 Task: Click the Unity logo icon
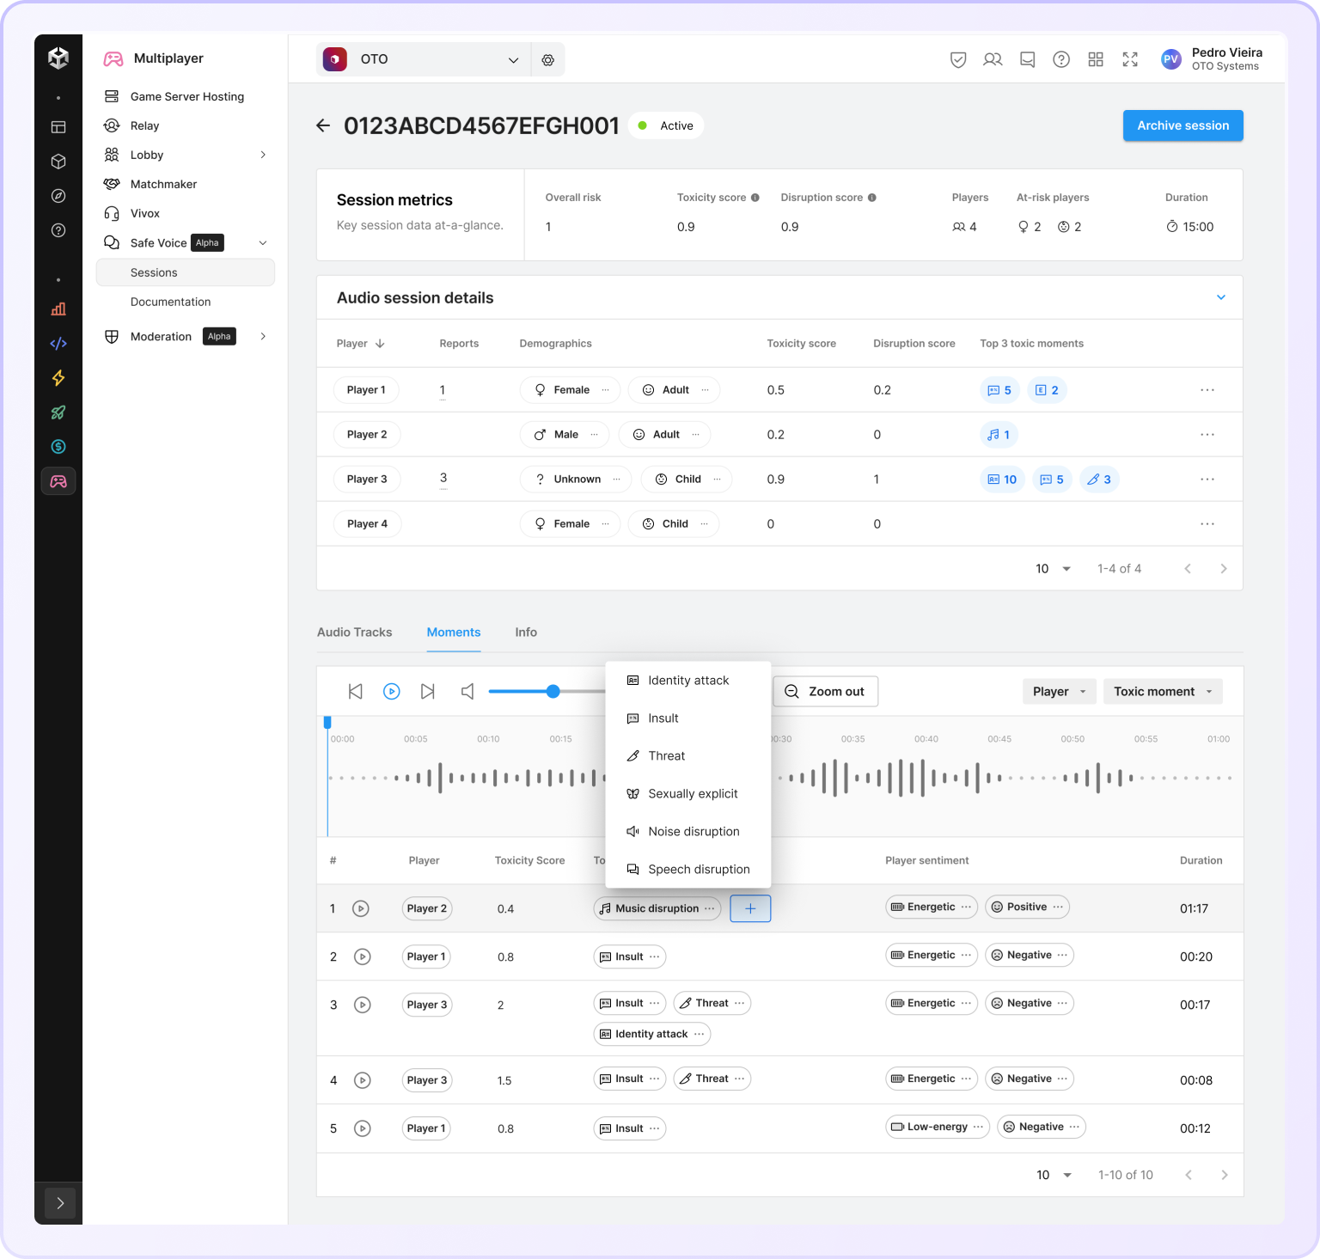pyautogui.click(x=58, y=58)
